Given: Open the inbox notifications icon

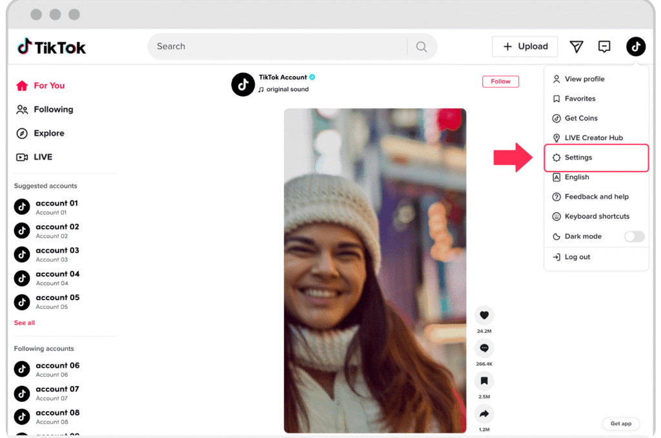Looking at the screenshot, I should click(x=604, y=46).
